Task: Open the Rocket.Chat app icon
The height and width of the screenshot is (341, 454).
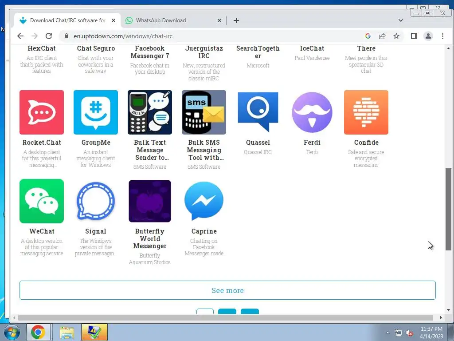Action: (x=42, y=112)
